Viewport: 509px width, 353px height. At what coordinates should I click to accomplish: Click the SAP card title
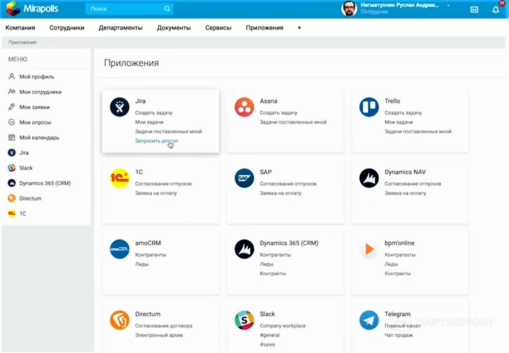[266, 172]
